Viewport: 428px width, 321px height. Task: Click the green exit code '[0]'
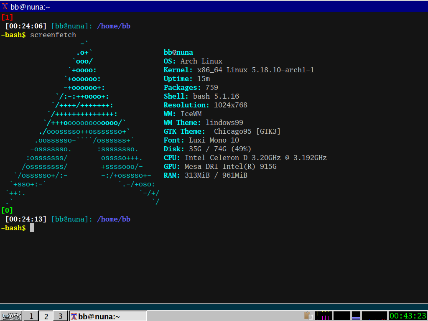point(7,210)
